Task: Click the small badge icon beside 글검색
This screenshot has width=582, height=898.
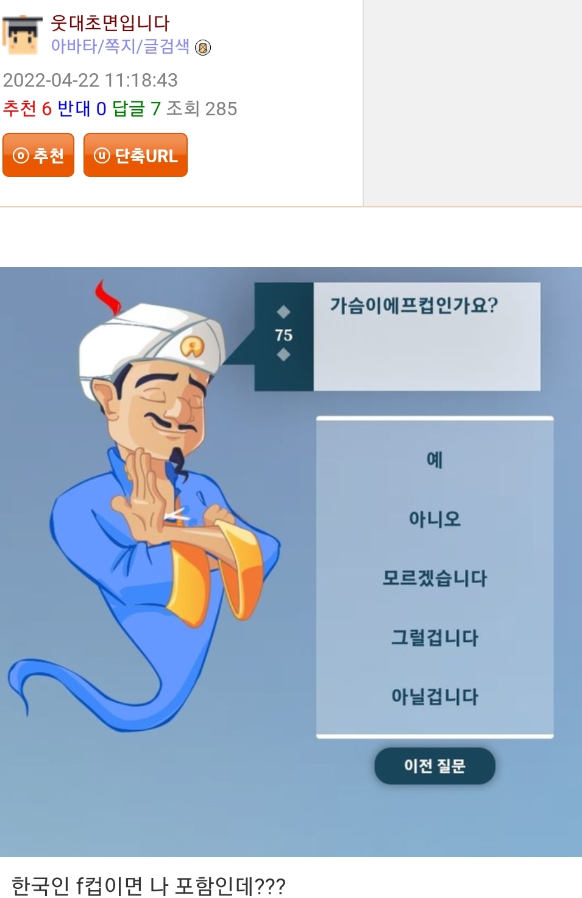Action: (x=203, y=48)
